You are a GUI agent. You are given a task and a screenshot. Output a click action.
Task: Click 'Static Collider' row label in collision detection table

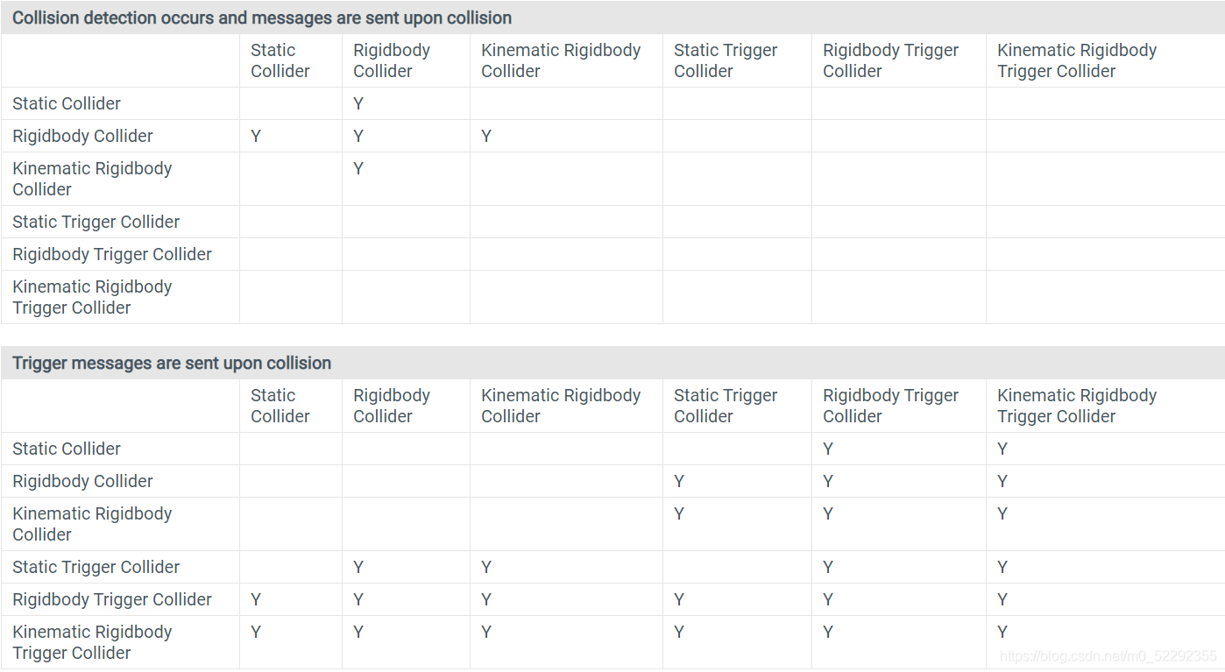pos(67,103)
